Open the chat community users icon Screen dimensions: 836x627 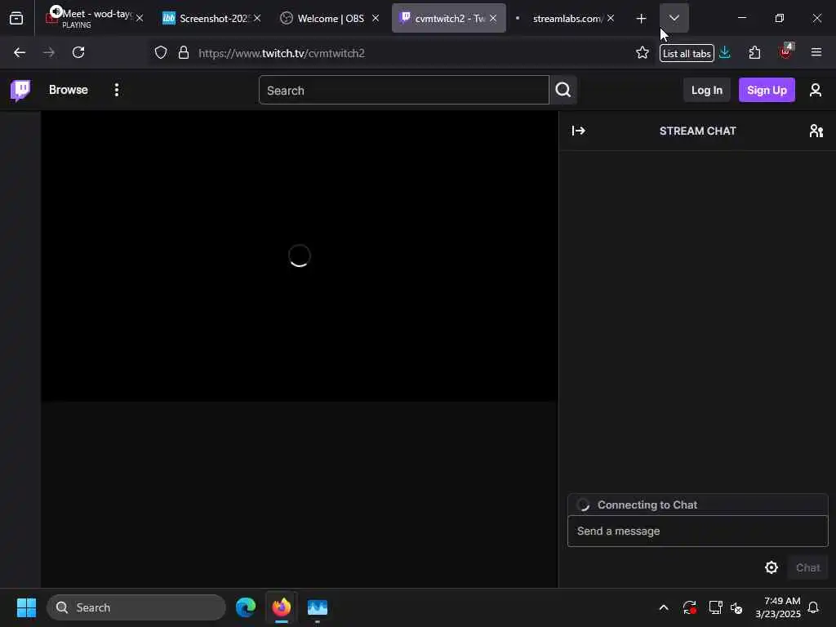pyautogui.click(x=816, y=131)
